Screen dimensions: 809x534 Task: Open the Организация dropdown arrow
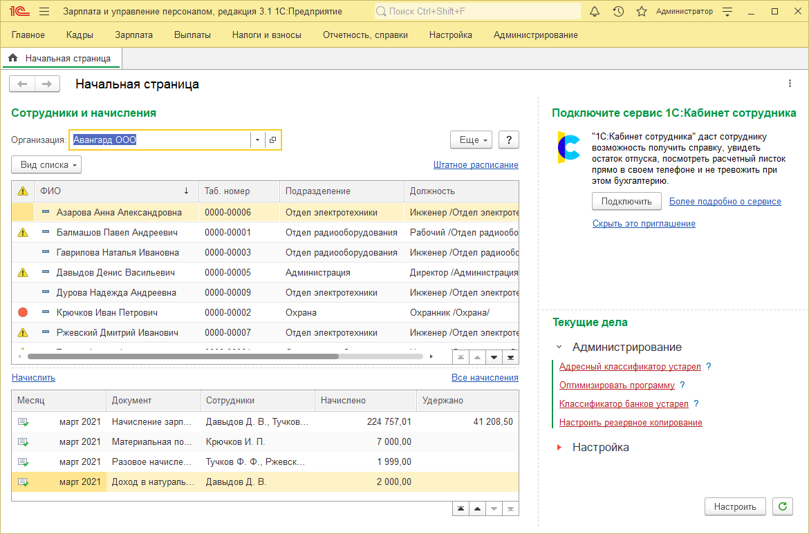(257, 140)
